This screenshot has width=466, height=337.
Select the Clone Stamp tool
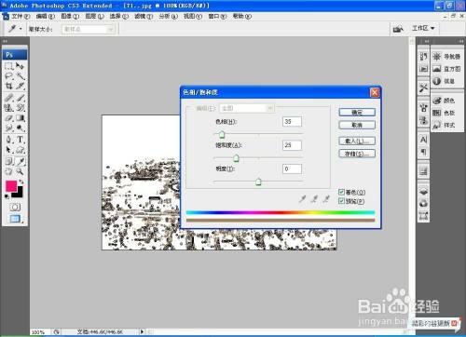8,108
